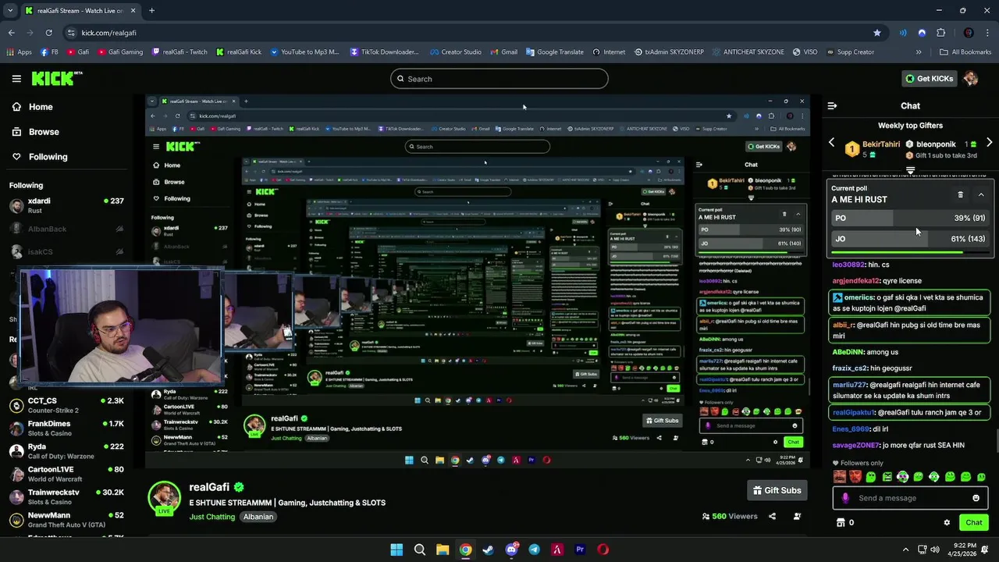The image size is (999, 562).
Task: Click the purple microphone icon in the chat input
Action: point(844,498)
